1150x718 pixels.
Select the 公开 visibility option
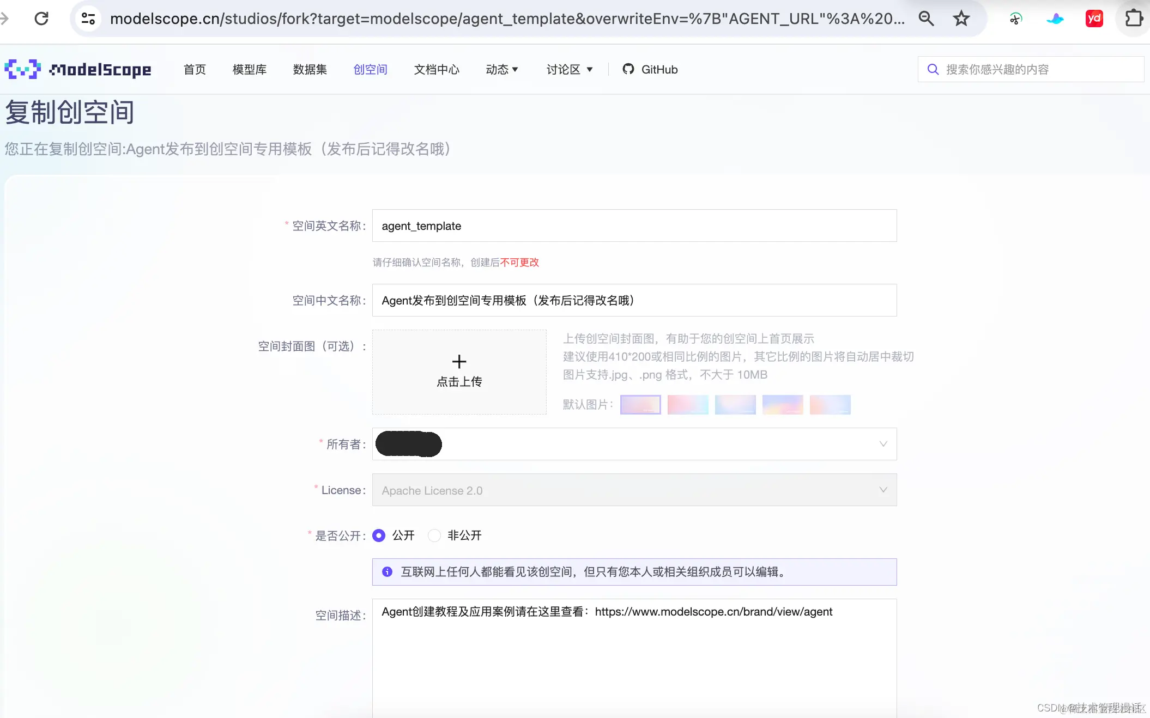379,536
